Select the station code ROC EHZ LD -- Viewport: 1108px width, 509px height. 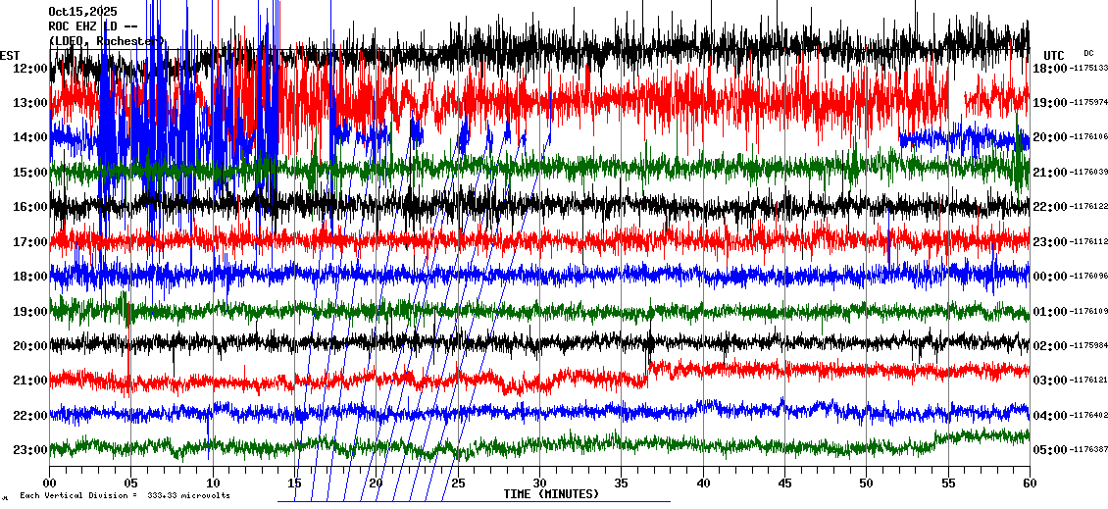point(92,26)
